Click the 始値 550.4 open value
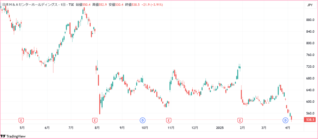Viewport: 318px width, 139px height. (83, 5)
